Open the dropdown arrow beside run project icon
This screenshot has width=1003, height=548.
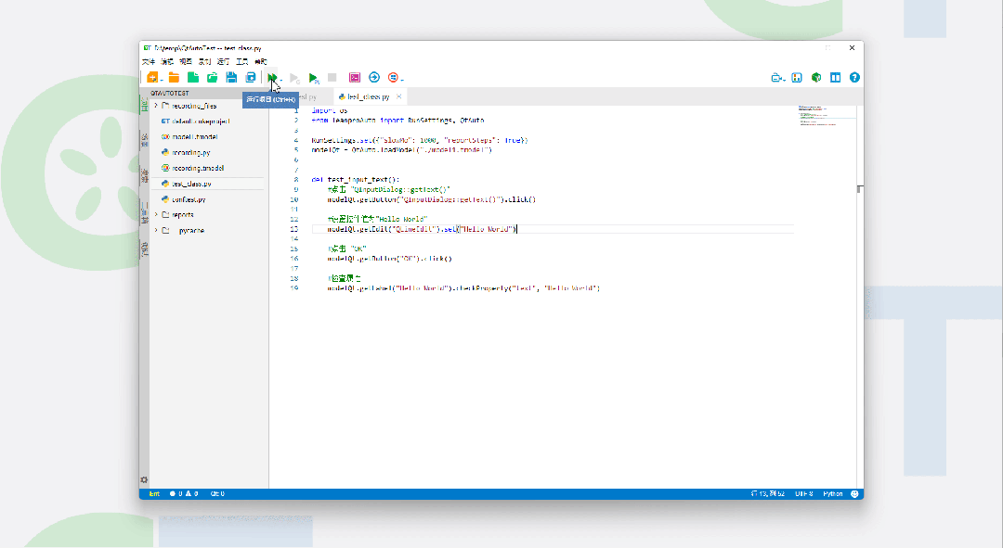click(x=281, y=80)
